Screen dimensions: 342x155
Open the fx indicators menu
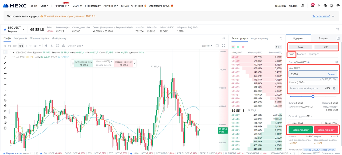click(52, 46)
